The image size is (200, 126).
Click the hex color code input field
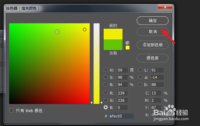point(122,116)
